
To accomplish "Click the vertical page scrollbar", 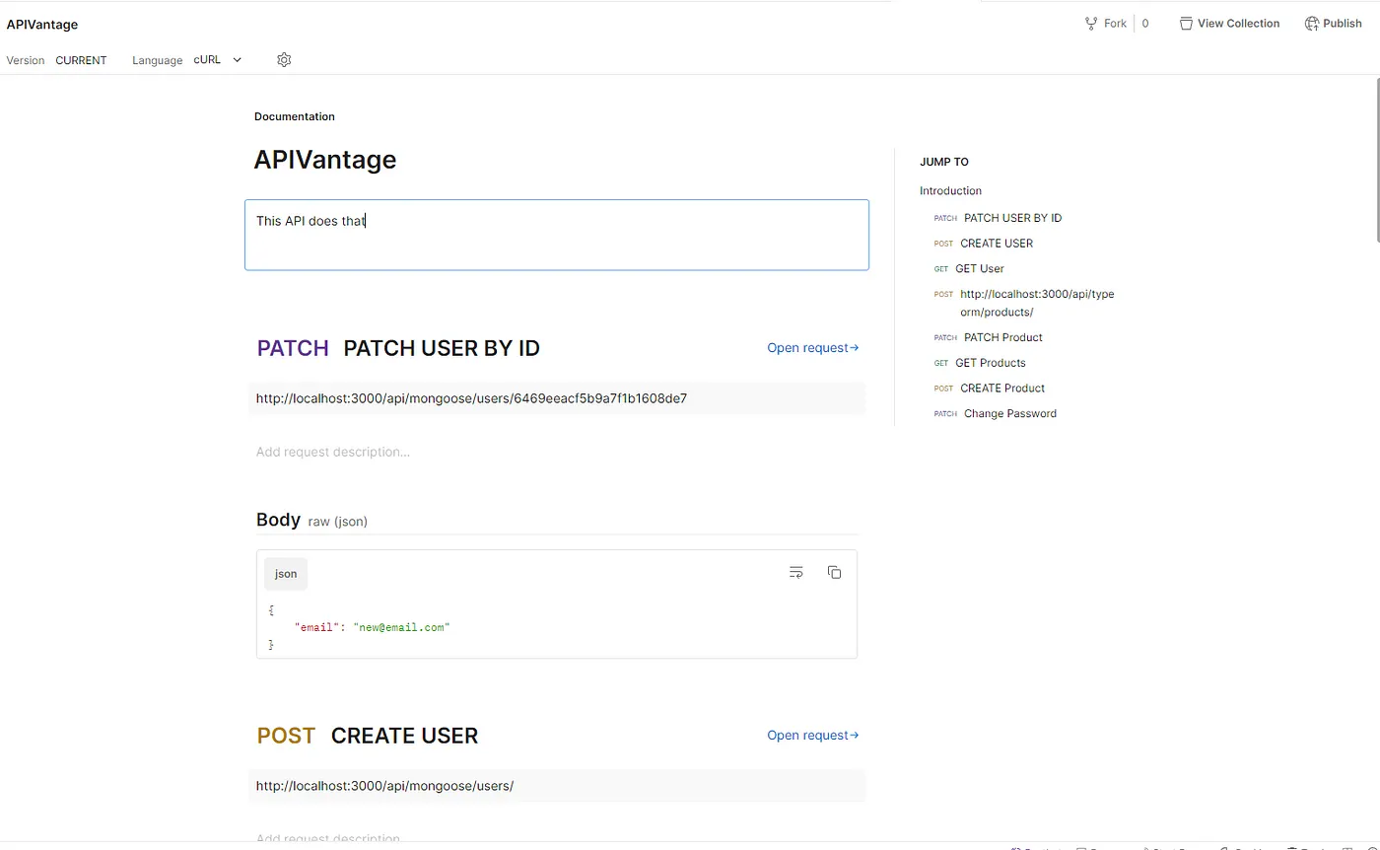I will [x=1376, y=158].
